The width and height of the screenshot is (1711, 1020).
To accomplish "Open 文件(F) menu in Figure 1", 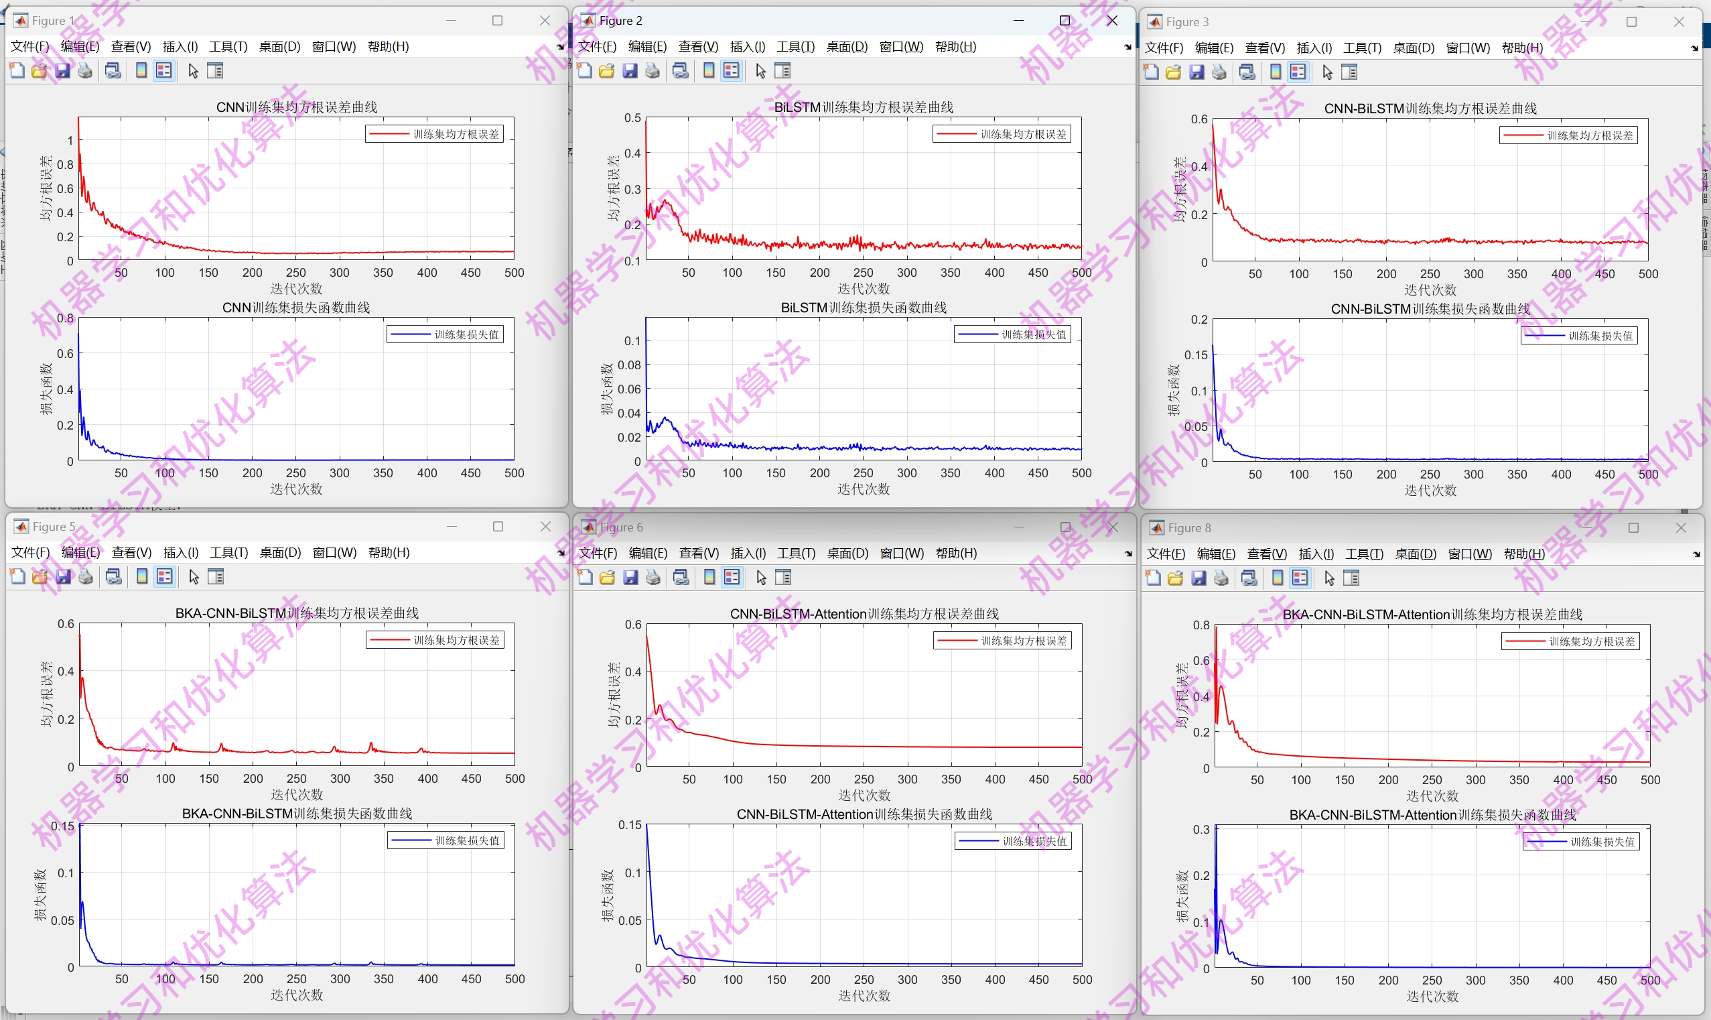I will click(x=30, y=47).
